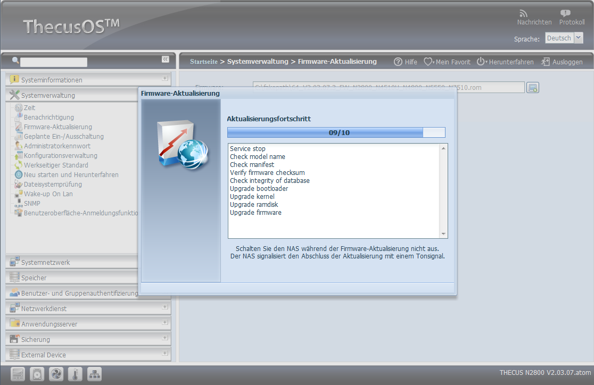Open the RAID status icon in footer

click(x=18, y=374)
